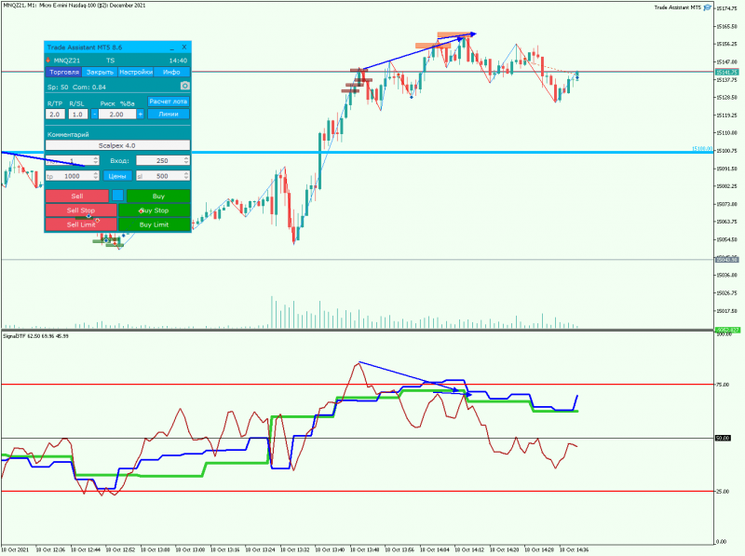Switch to the Инфо tab
745x556 pixels.
[x=171, y=73]
